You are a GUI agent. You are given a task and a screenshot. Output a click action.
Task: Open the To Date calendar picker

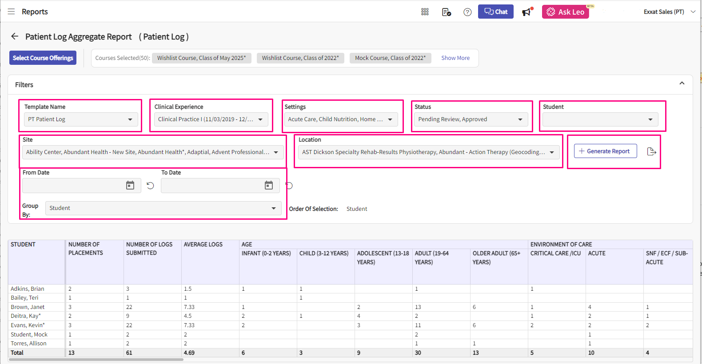click(269, 186)
